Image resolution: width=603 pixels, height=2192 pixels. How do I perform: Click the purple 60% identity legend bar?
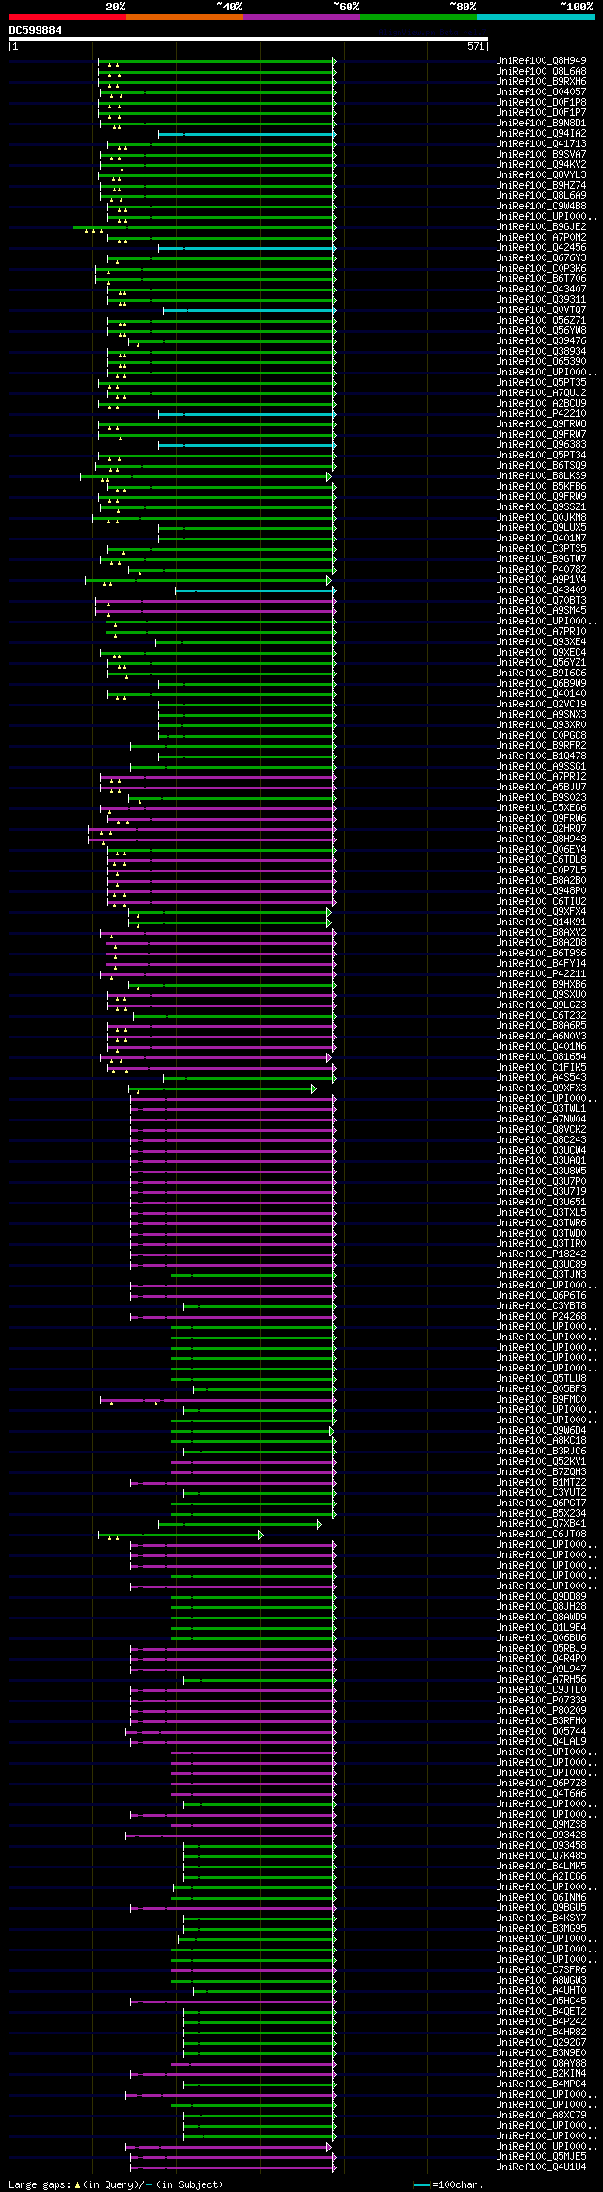click(301, 16)
